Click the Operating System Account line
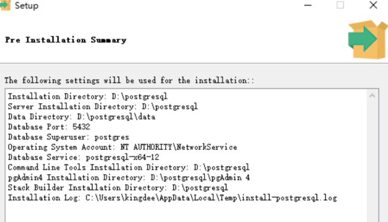This screenshot has height=222, width=388. pyautogui.click(x=122, y=147)
